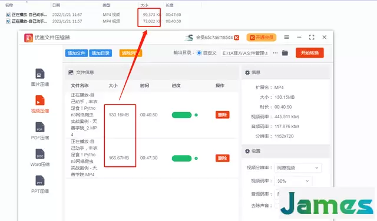Viewport: 377px width, 221px height.
Task: Maximize the 优速文件压缩器 window
Action: [x=312, y=37]
